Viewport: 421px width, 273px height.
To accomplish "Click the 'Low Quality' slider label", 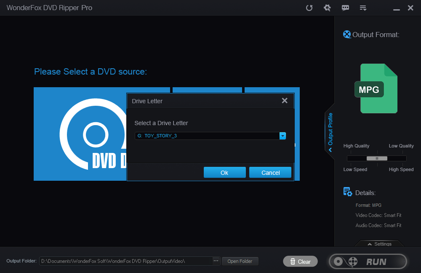I will [401, 146].
